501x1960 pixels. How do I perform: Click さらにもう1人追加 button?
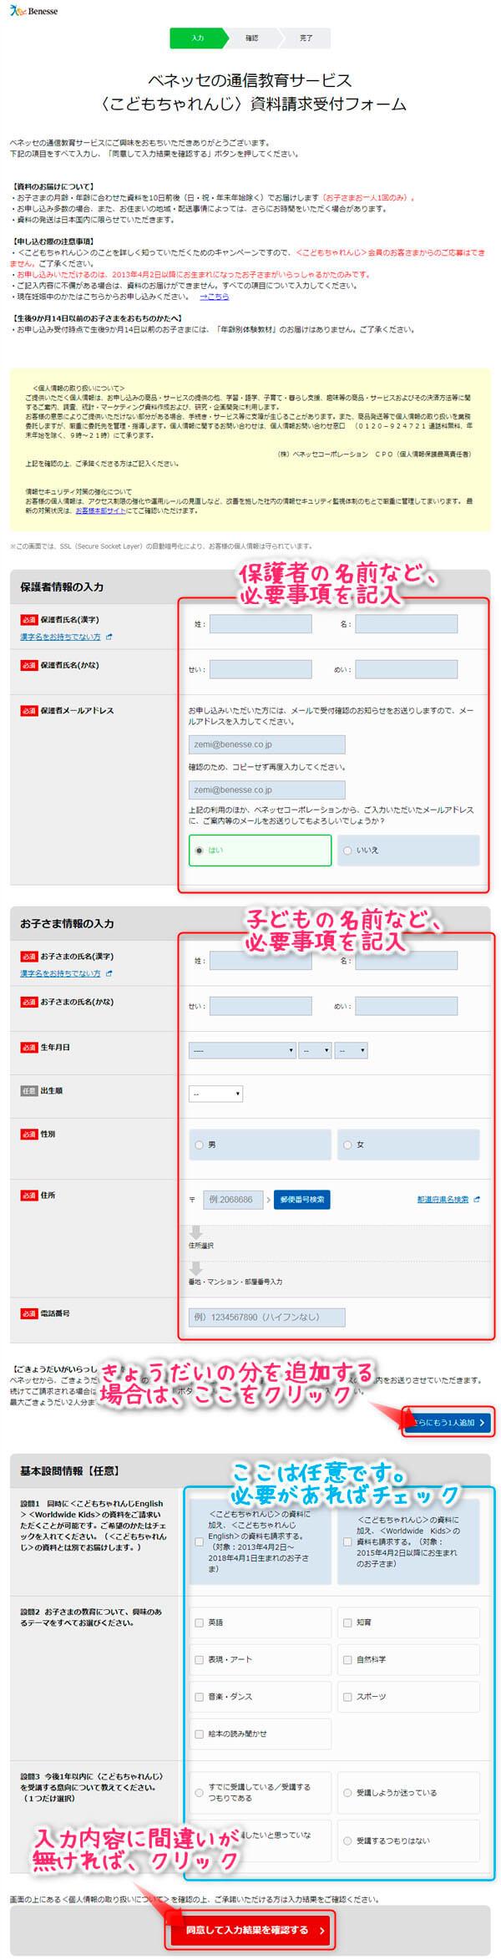click(x=448, y=1422)
